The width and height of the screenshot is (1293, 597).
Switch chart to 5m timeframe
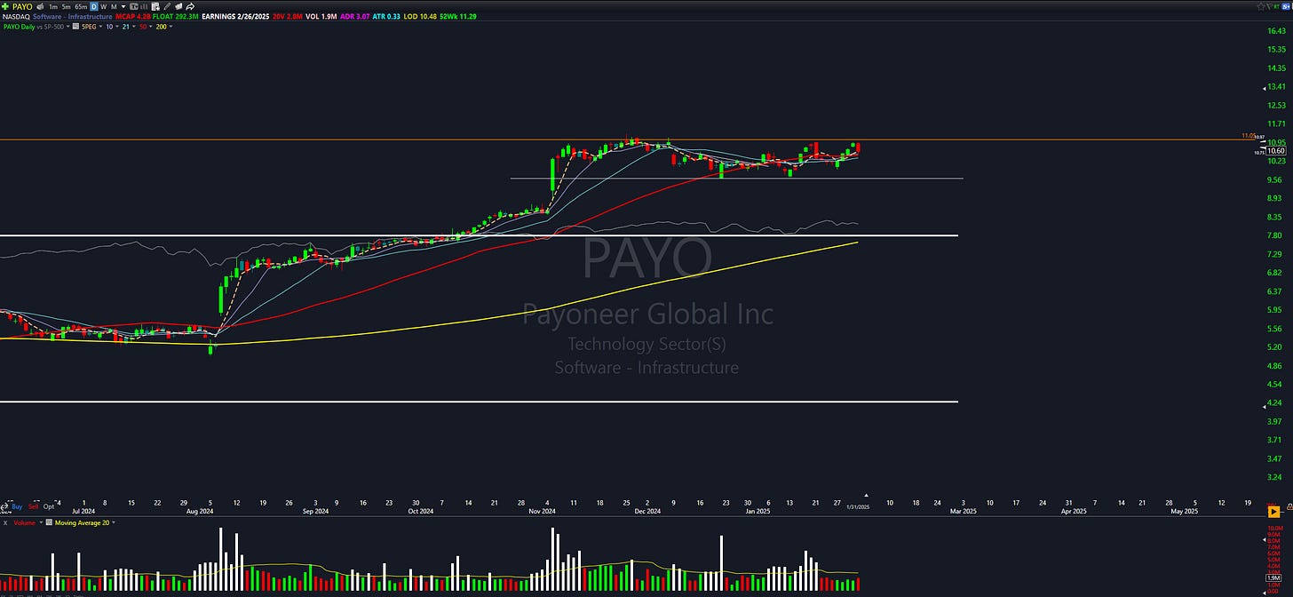[x=66, y=7]
